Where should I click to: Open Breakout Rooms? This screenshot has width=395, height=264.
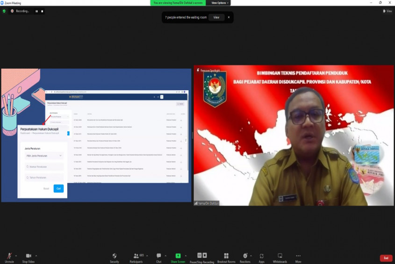pyautogui.click(x=226, y=256)
